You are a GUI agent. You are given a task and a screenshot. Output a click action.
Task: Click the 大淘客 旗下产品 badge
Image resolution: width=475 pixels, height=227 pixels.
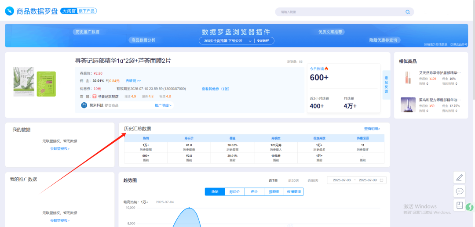pyautogui.click(x=79, y=11)
